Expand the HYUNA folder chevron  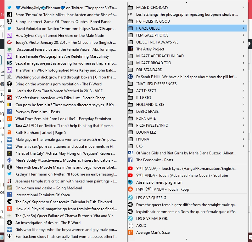[x=244, y=139]
